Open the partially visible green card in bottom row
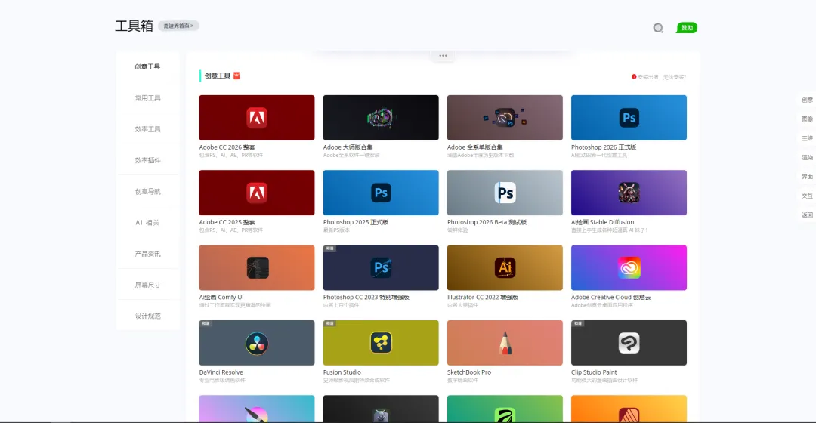Image resolution: width=816 pixels, height=423 pixels. click(505, 409)
